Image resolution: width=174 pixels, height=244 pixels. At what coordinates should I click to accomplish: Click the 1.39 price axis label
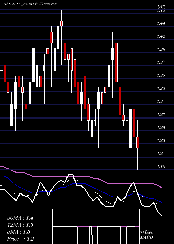(x=161, y=49)
